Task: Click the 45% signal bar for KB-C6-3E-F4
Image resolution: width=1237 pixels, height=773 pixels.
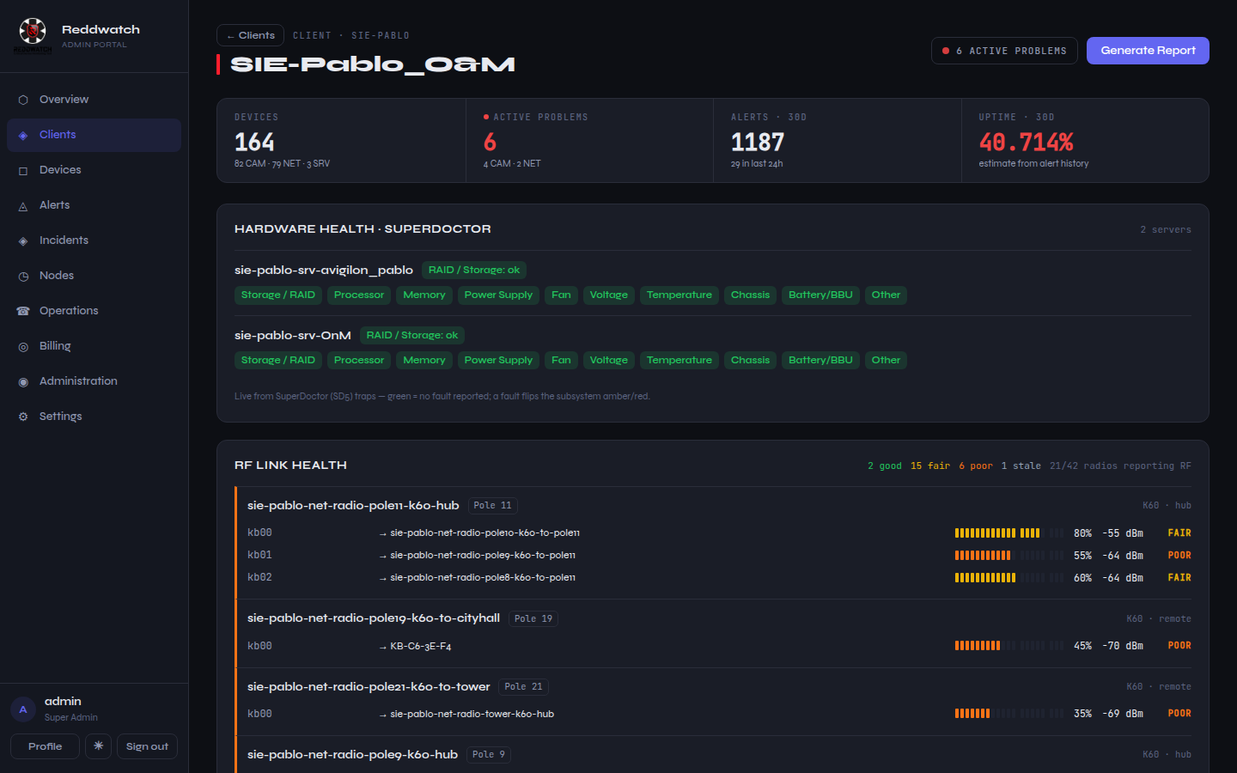Action: [1008, 646]
